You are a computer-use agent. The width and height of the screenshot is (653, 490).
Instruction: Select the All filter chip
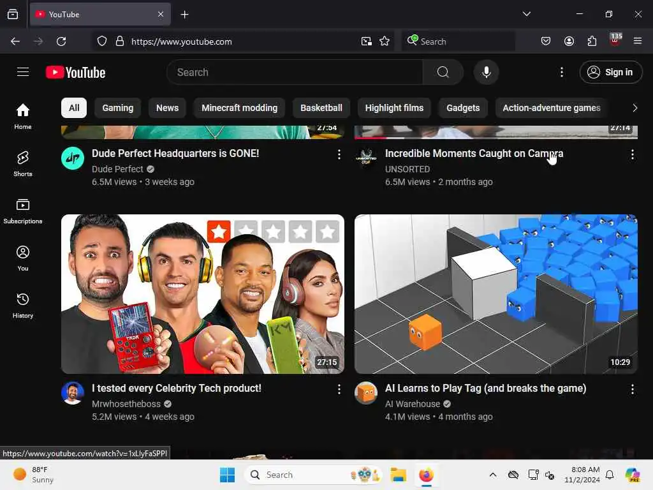click(x=74, y=108)
